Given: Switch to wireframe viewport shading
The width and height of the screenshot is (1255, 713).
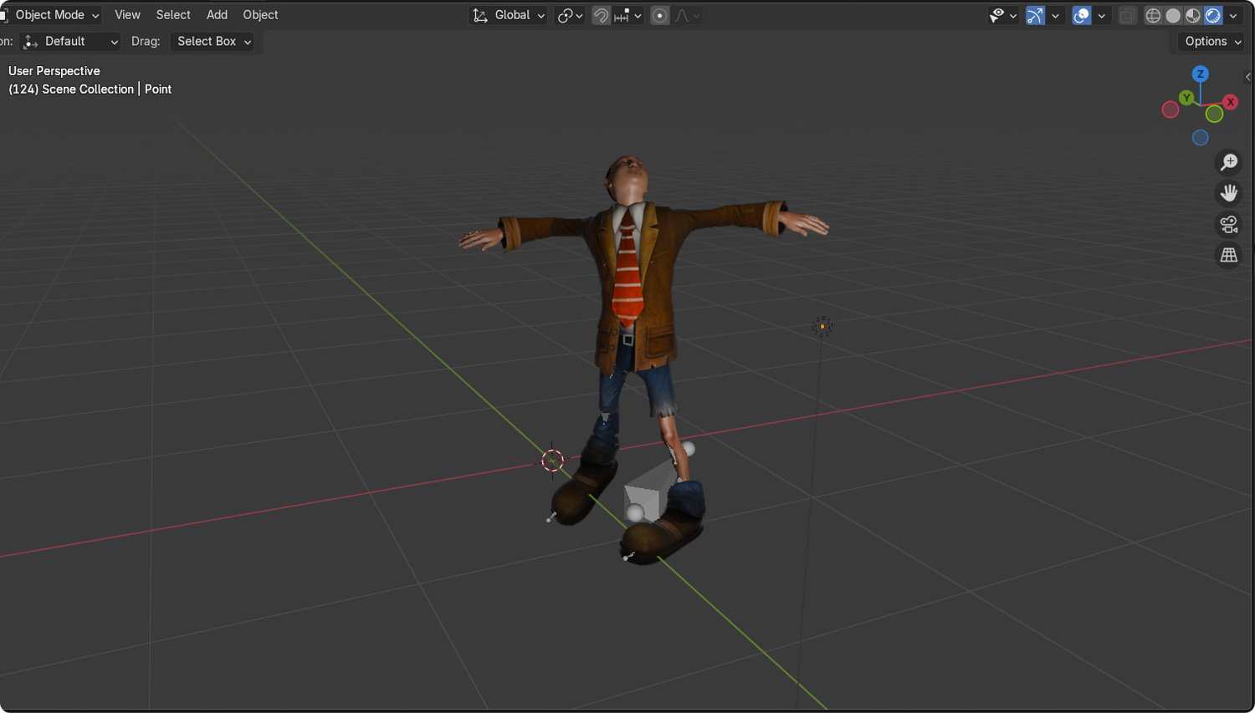Looking at the screenshot, I should (1153, 15).
